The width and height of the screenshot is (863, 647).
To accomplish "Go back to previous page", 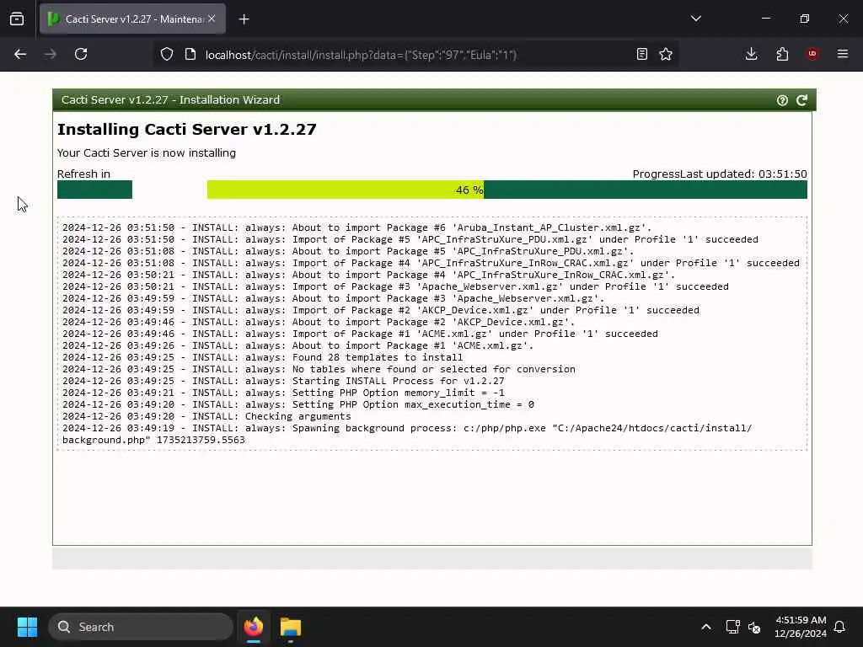I will 20,54.
